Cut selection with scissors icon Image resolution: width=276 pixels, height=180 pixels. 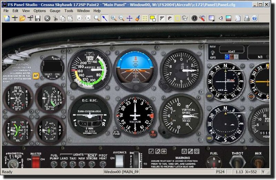(55, 18)
